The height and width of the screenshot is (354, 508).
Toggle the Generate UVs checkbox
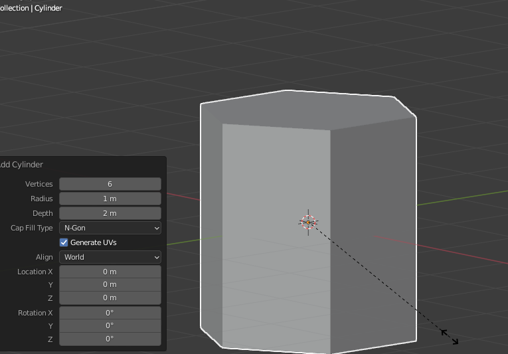64,242
